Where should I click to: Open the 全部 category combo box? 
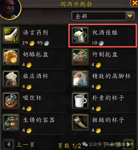103,16
